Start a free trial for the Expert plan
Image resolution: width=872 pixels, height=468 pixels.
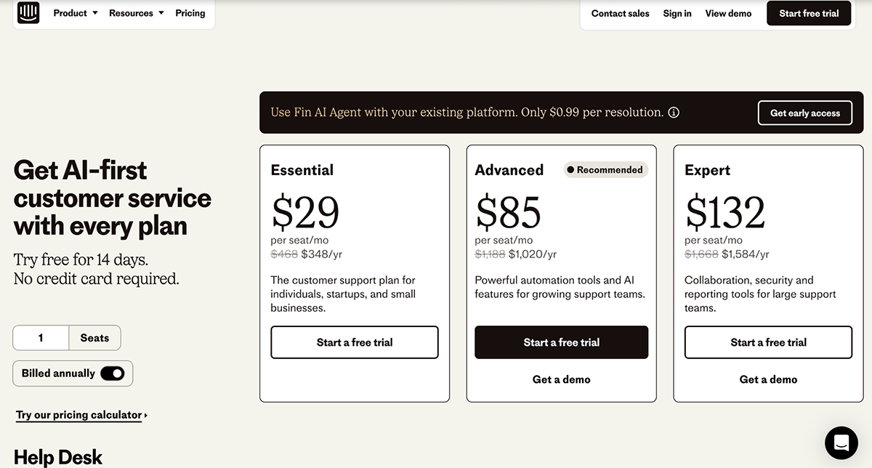pos(767,342)
